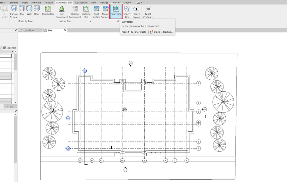Select grid bubble H
287x182 pixels.
point(187,161)
